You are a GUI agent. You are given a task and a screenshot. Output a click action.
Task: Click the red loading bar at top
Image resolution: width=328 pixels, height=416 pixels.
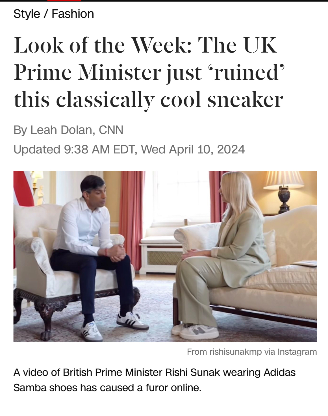point(64,1)
